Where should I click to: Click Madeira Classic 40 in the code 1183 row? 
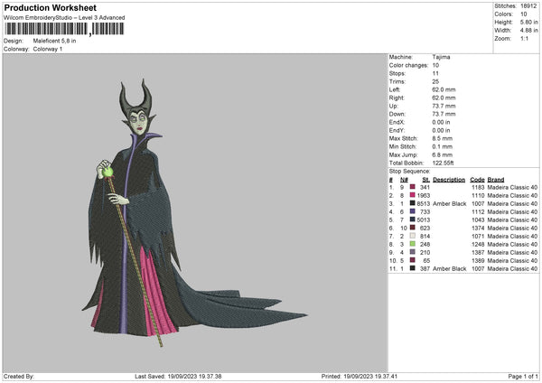[x=512, y=187]
